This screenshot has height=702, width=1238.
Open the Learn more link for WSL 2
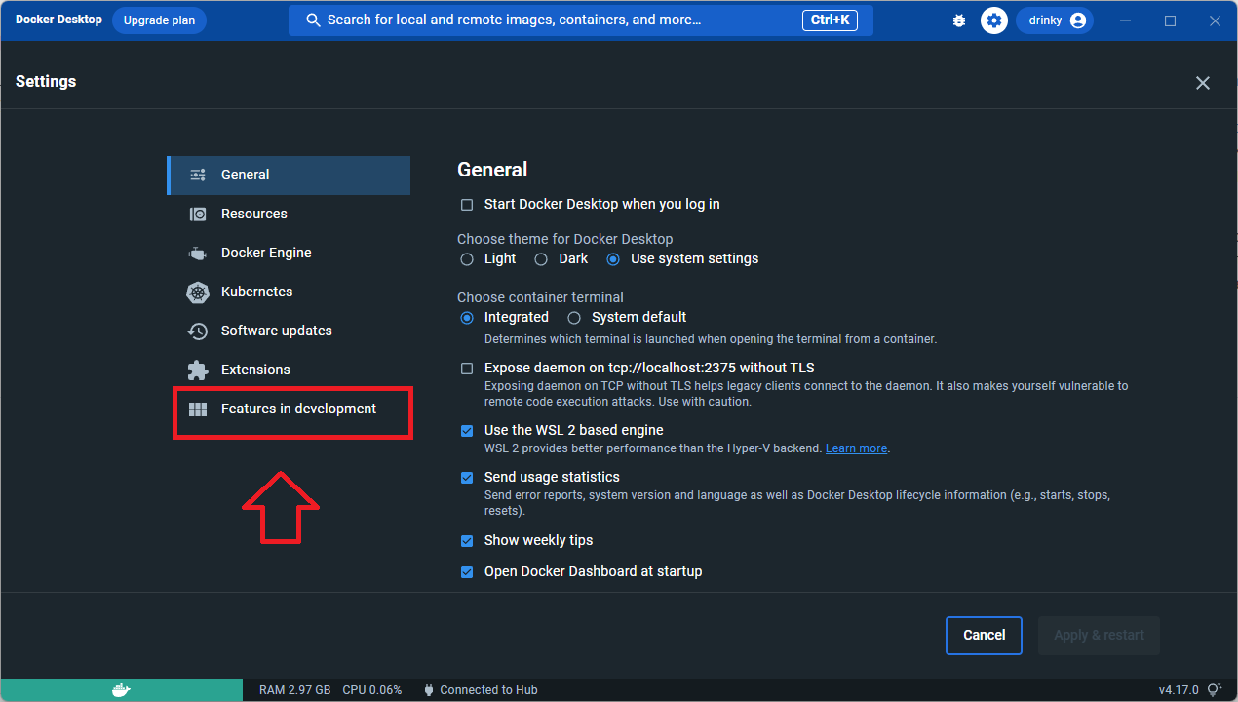[x=857, y=448]
